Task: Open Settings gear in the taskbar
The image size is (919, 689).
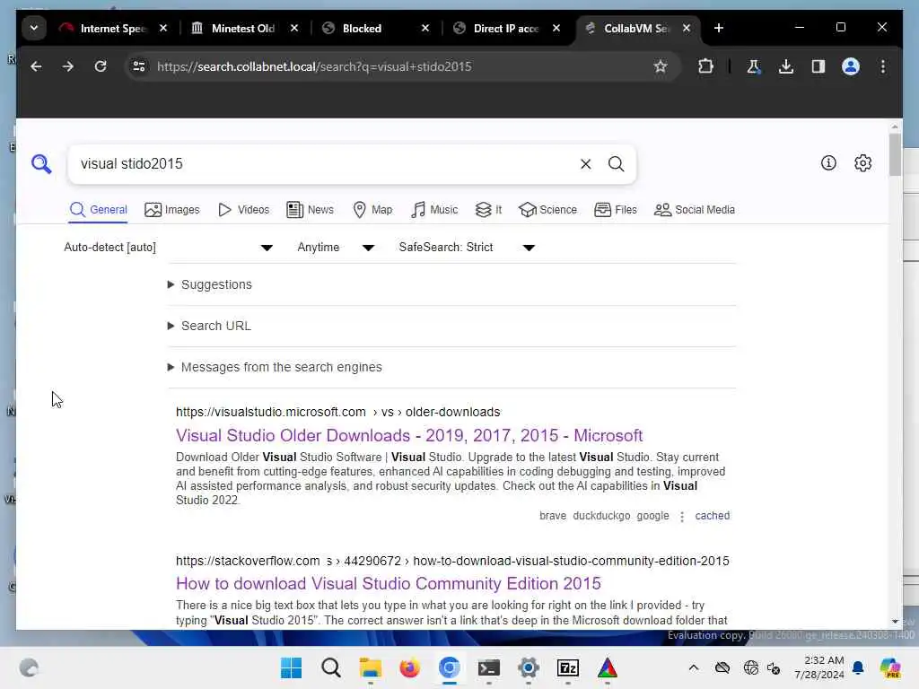Action: [528, 667]
